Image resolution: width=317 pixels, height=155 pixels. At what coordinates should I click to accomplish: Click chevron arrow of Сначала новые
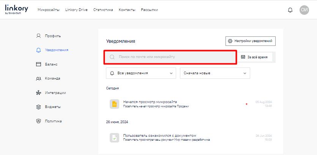[x=245, y=73]
